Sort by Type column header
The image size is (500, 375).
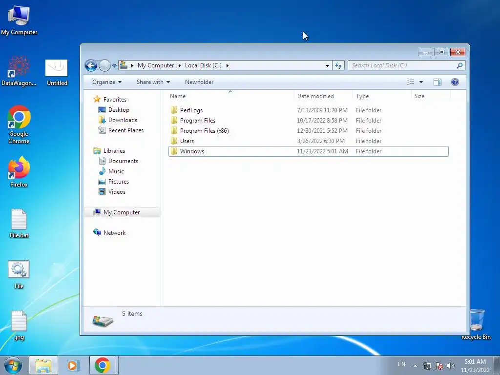[382, 96]
